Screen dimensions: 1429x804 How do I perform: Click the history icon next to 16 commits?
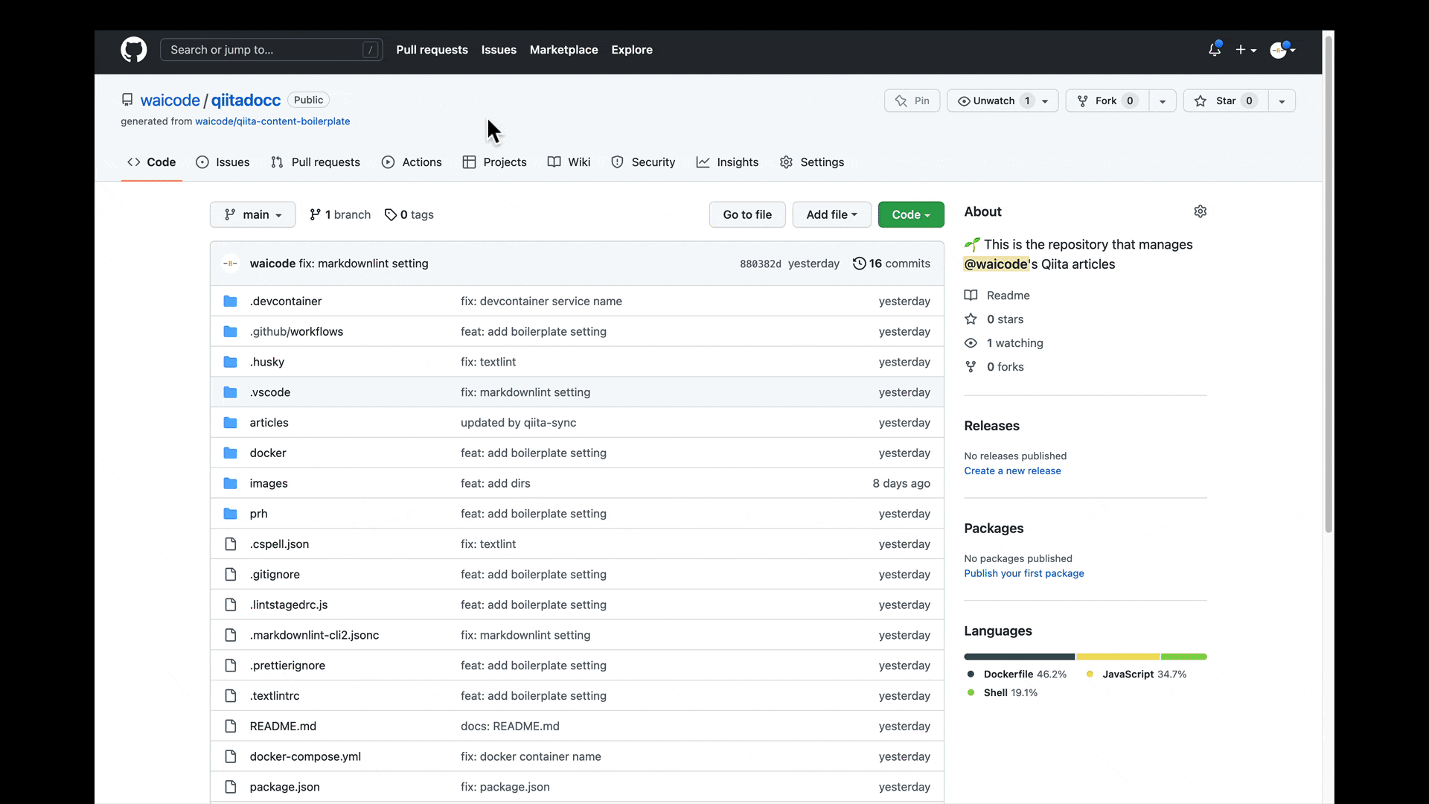click(860, 264)
